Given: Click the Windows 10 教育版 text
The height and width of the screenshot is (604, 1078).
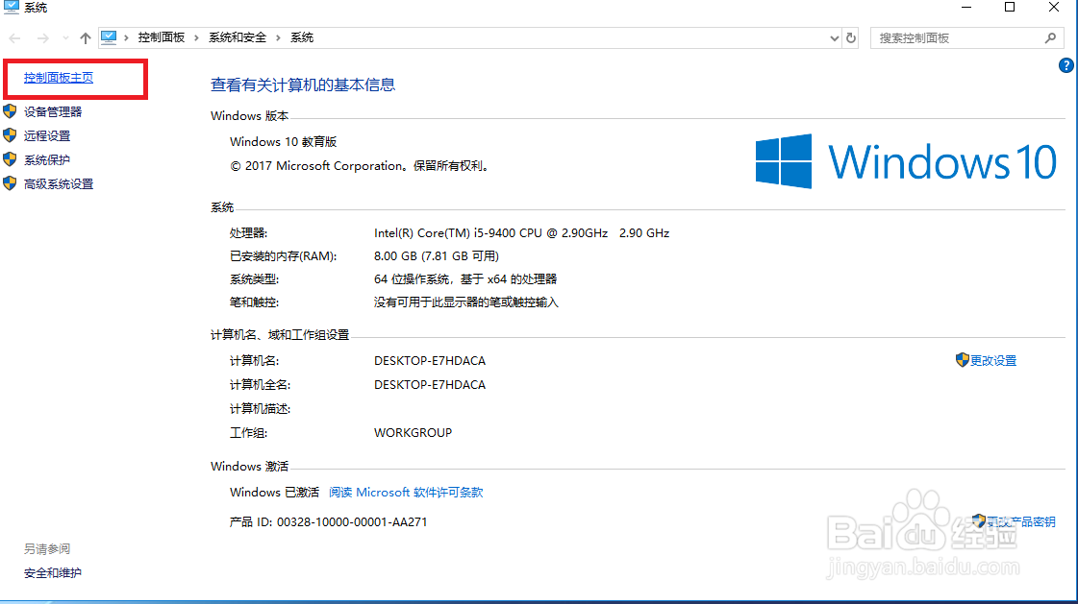Looking at the screenshot, I should click(284, 142).
